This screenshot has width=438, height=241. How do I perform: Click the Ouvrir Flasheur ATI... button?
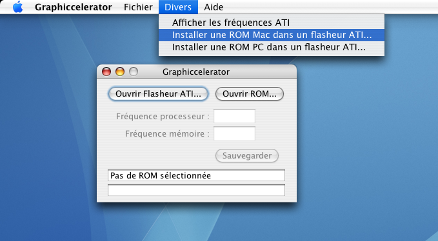pos(158,93)
